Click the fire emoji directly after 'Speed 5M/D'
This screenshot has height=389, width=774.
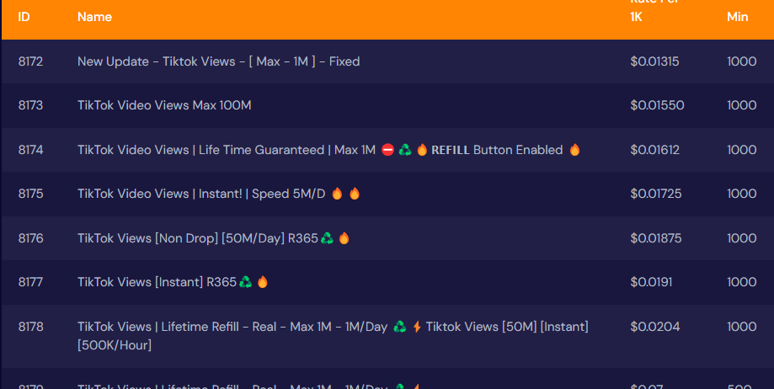[x=337, y=194]
